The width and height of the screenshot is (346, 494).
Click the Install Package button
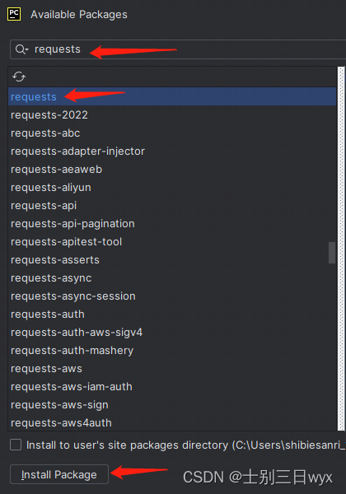point(59,474)
